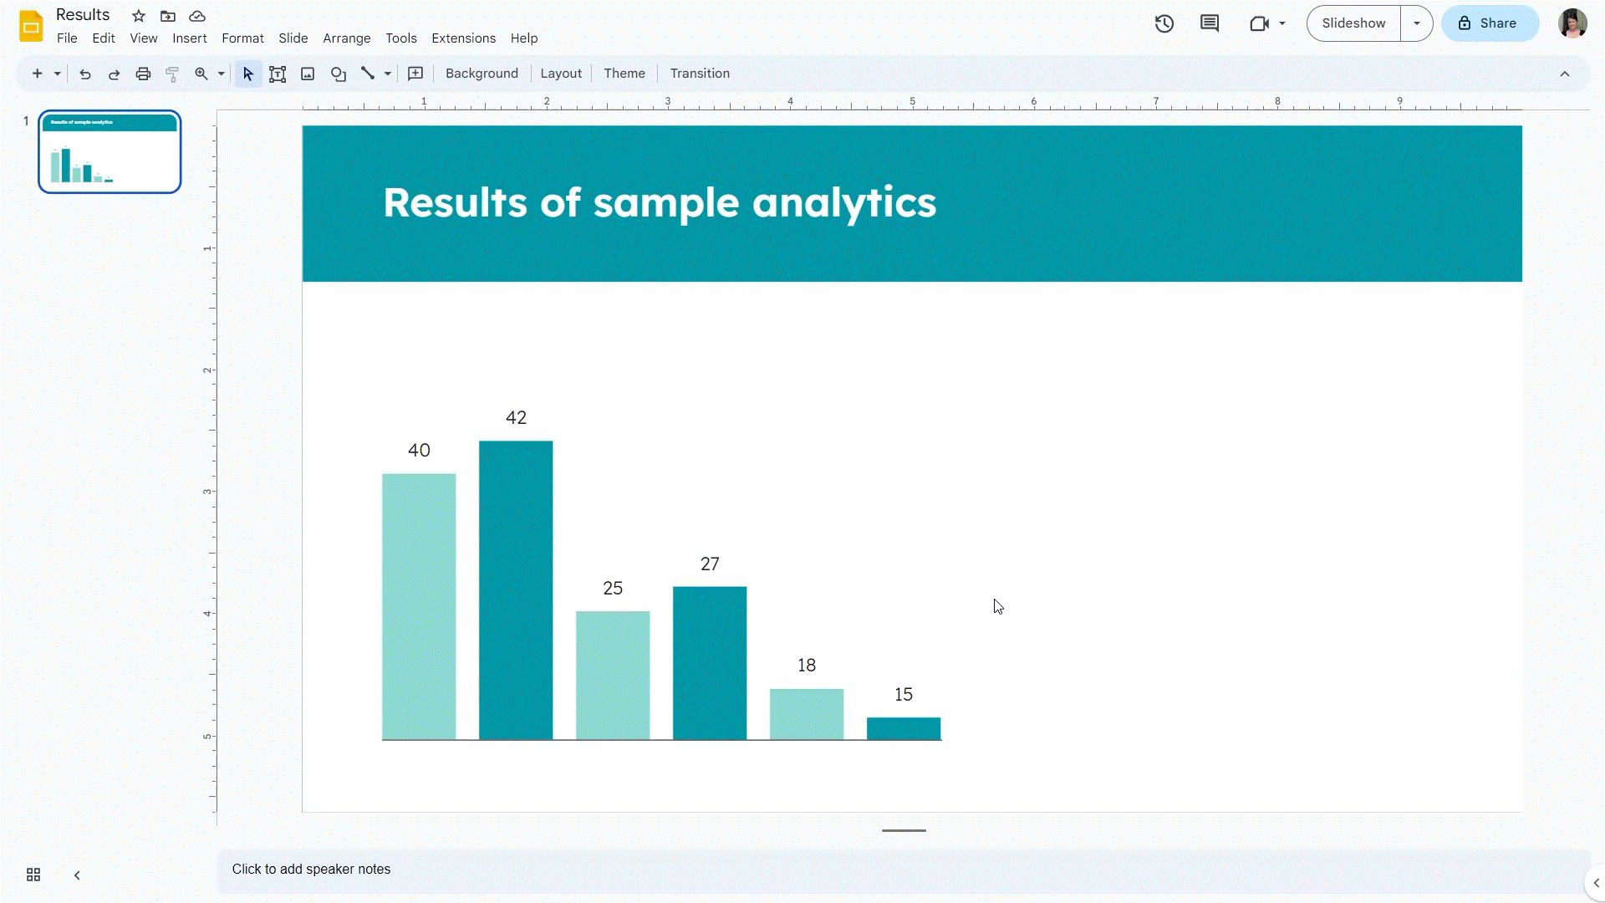Open the Format menu
Screen dimensions: 1605x903
click(x=240, y=38)
